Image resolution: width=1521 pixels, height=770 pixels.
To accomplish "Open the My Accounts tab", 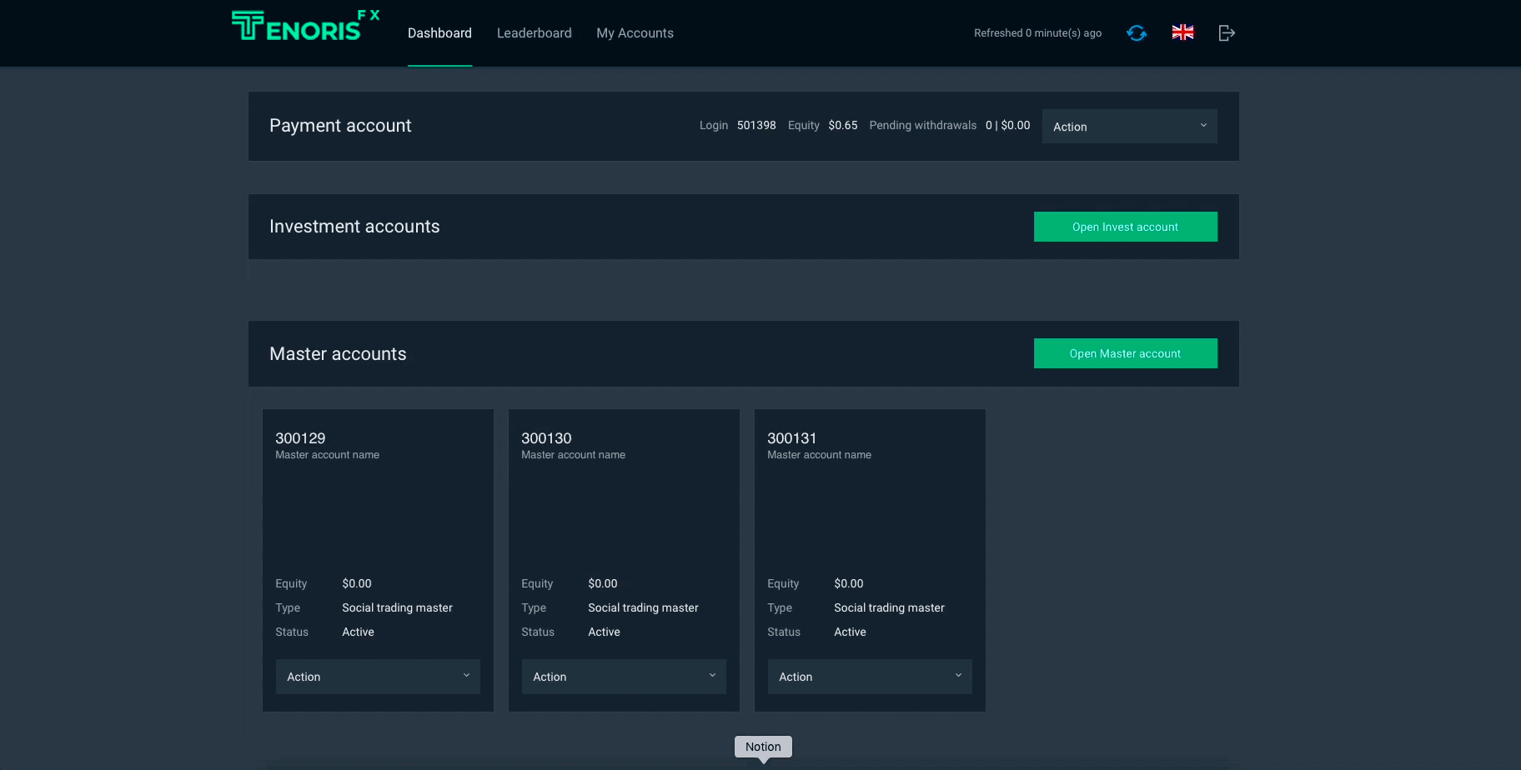I will click(635, 33).
